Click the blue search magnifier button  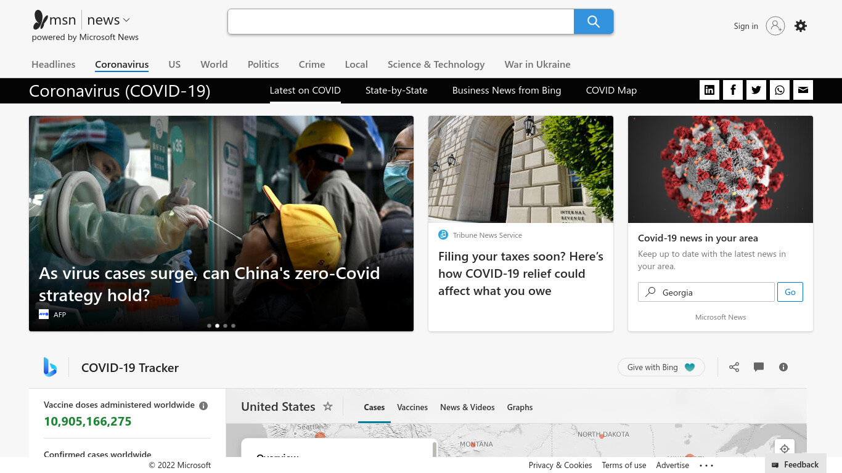coord(594,22)
